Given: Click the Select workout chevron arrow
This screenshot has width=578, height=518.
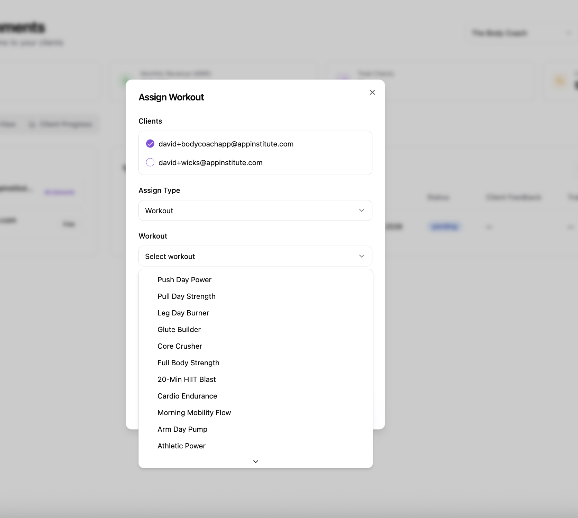Looking at the screenshot, I should (x=362, y=256).
